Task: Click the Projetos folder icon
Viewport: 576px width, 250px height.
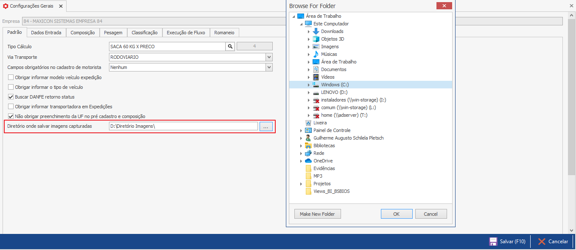Action: [x=308, y=184]
